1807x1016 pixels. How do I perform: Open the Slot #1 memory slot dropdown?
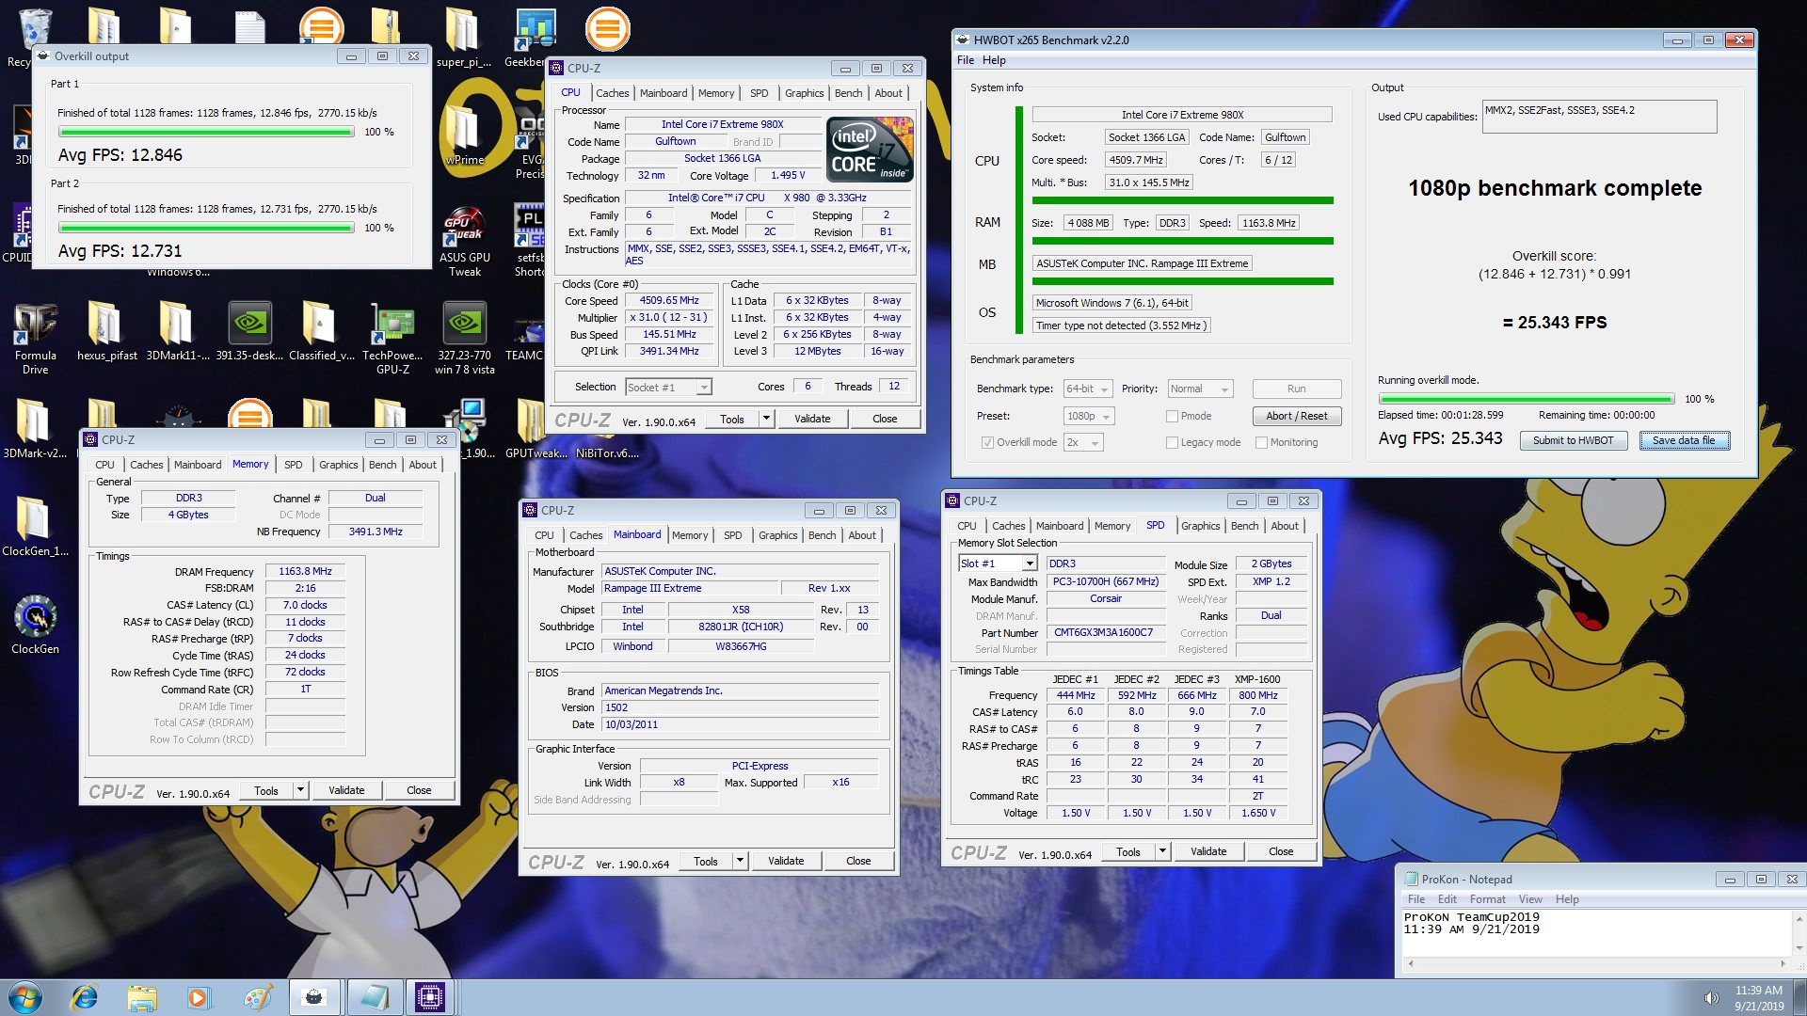coord(998,564)
